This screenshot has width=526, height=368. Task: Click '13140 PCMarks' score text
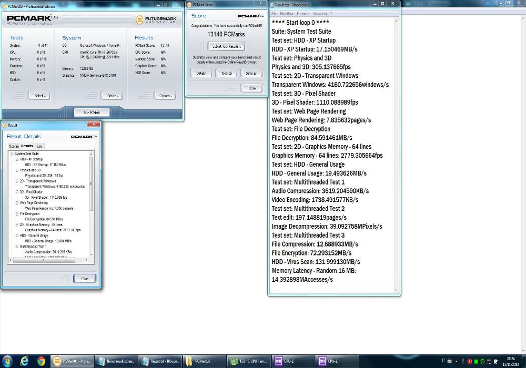226,34
